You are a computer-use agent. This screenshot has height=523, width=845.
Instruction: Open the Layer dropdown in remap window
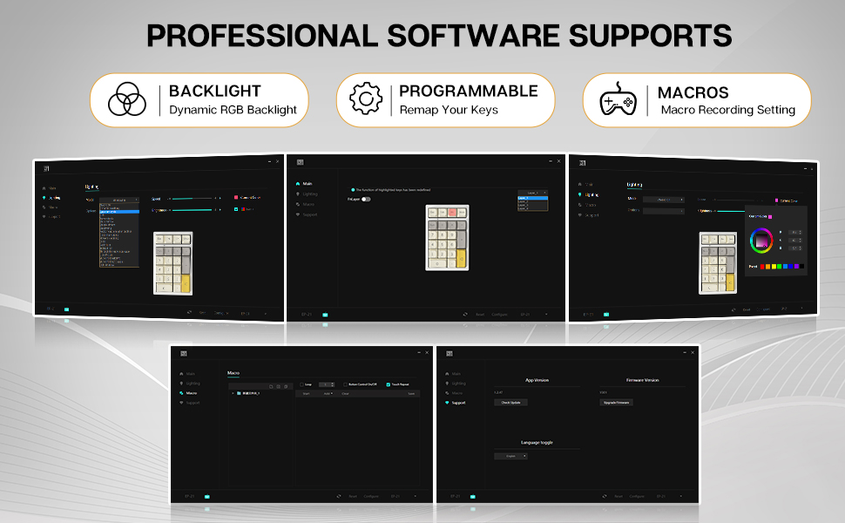click(533, 193)
